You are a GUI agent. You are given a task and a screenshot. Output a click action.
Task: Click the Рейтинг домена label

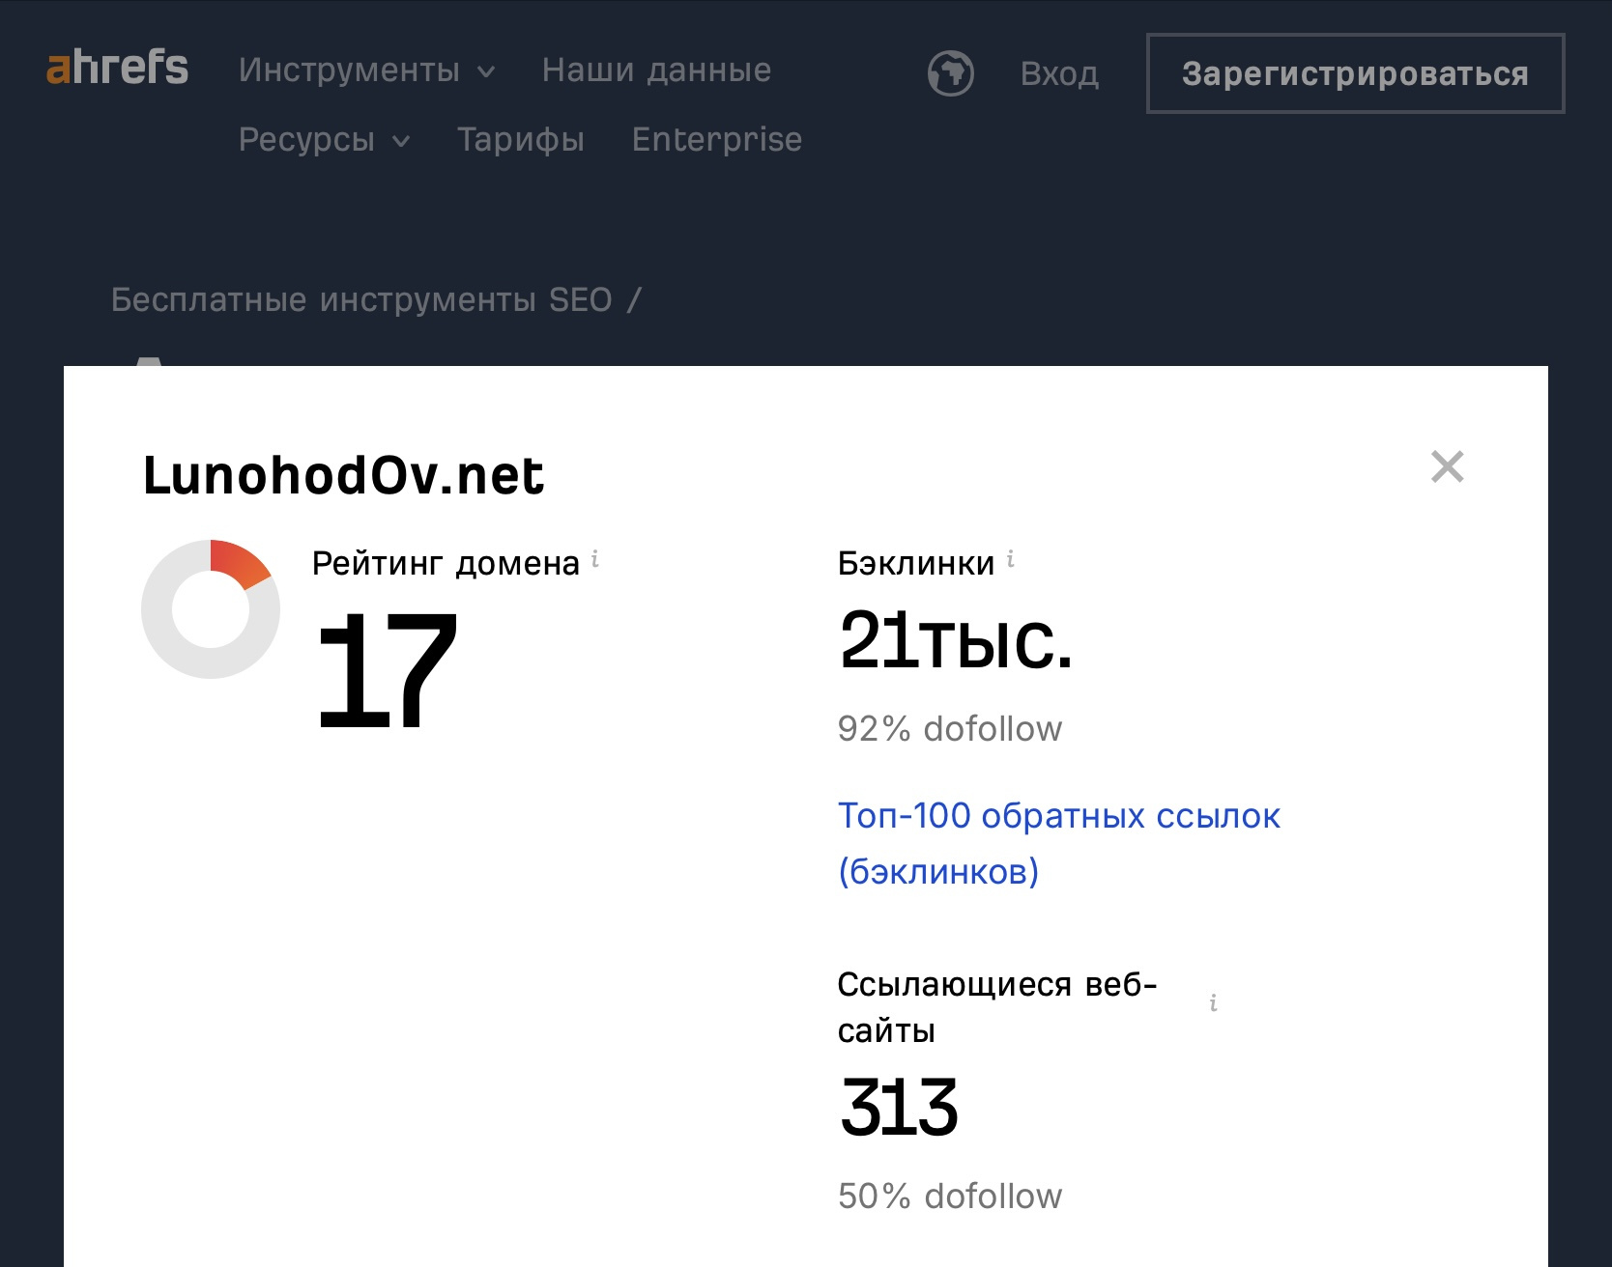coord(446,563)
